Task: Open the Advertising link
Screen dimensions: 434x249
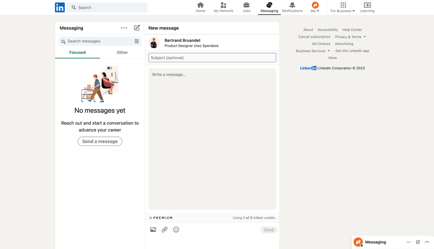Action: 344,44
